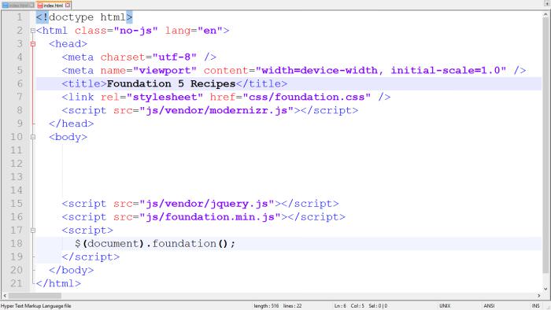Click the Foundation 5 Recipes title text

[171, 84]
